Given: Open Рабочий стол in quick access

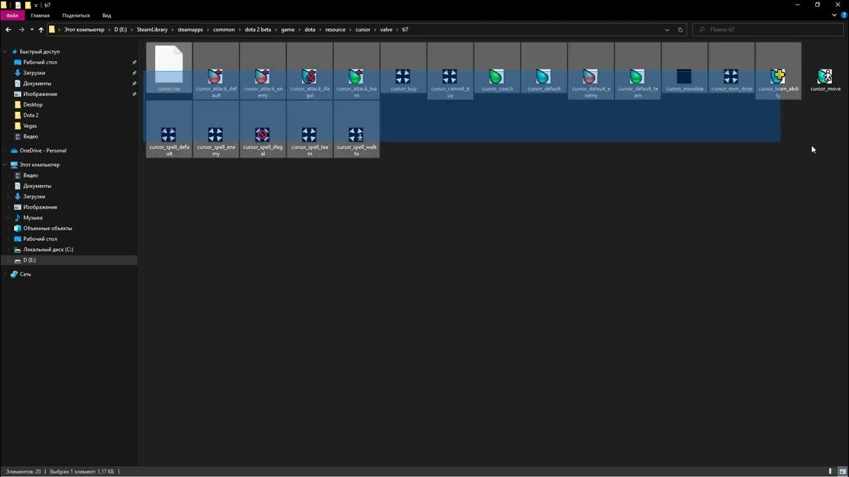Looking at the screenshot, I should point(40,62).
